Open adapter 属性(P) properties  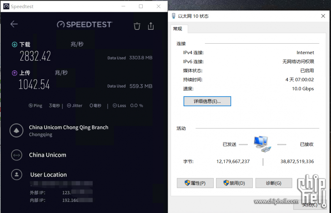(195, 183)
